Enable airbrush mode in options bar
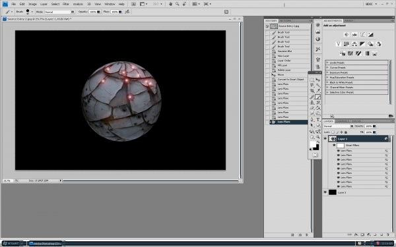 [127, 12]
